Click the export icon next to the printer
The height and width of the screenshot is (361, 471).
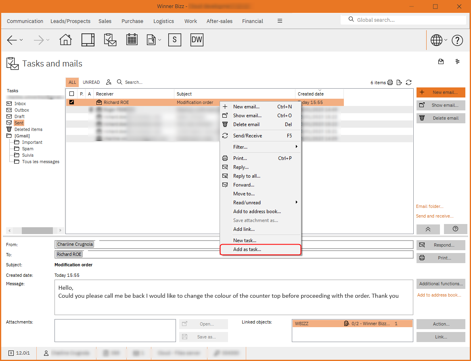[399, 82]
